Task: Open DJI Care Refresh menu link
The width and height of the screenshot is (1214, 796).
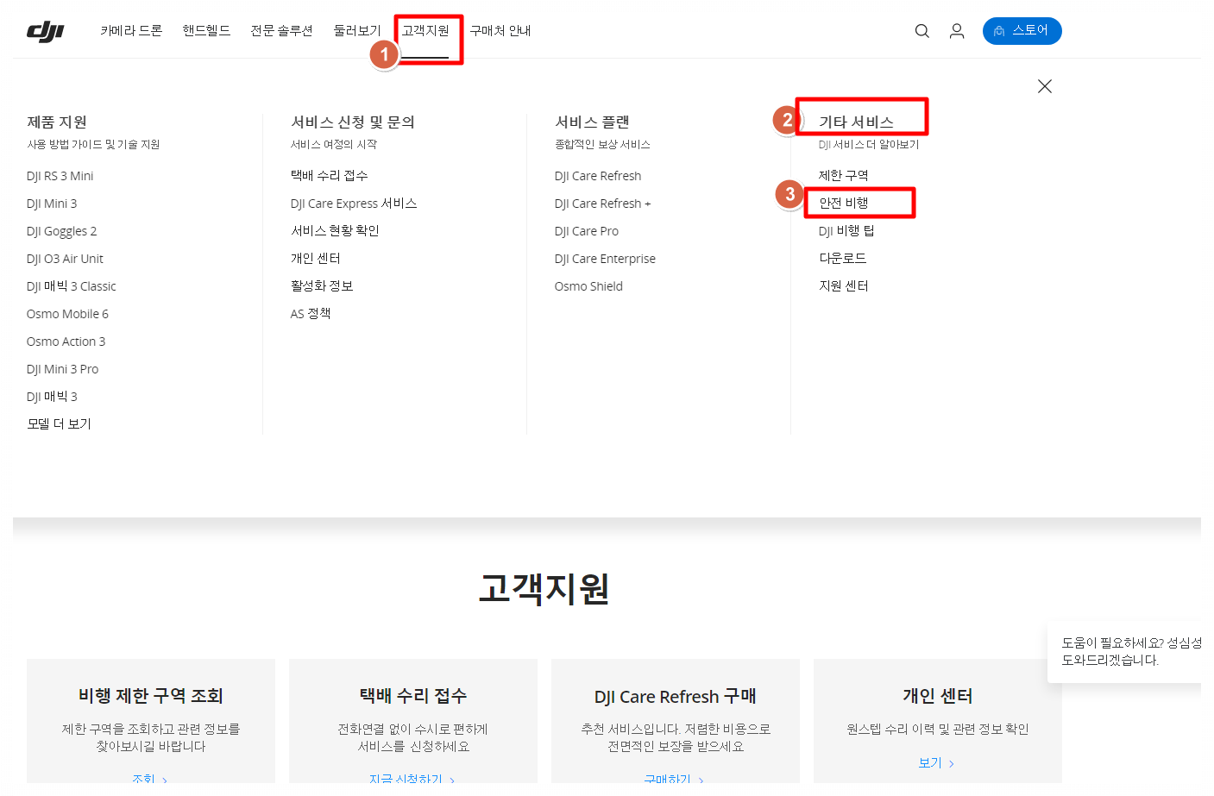Action: [598, 176]
